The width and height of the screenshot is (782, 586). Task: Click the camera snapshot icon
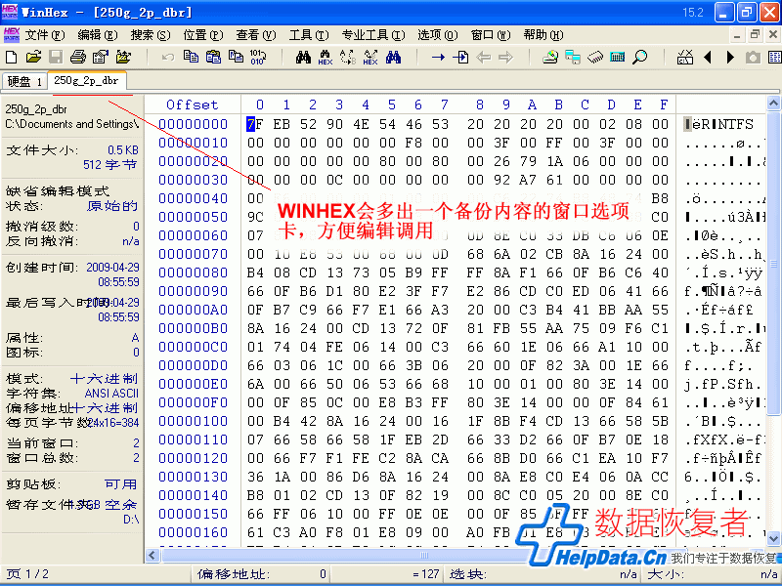point(753,58)
